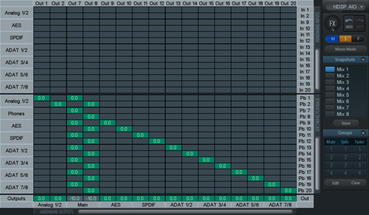This screenshot has width=369, height=215.
Task: Collapse the Groups panel arrow
Action: pyautogui.click(x=363, y=133)
